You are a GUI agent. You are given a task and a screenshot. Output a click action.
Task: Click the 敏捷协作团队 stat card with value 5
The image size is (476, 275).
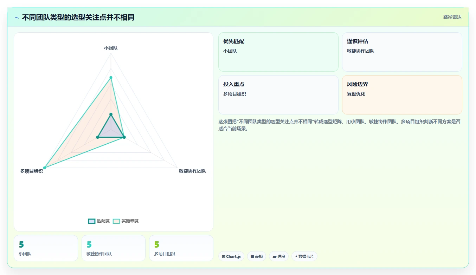click(114, 248)
